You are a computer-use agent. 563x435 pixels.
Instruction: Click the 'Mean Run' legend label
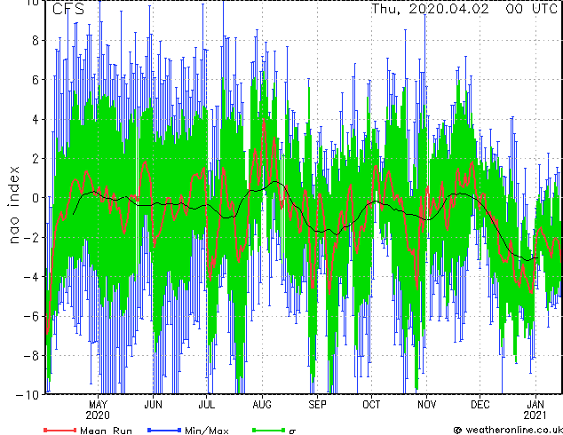(x=106, y=431)
